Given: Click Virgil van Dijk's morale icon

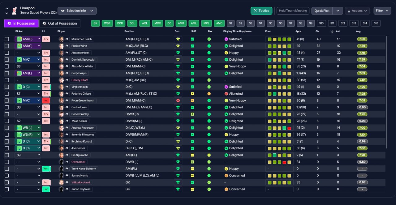Looking at the screenshot, I should tap(209, 87).
